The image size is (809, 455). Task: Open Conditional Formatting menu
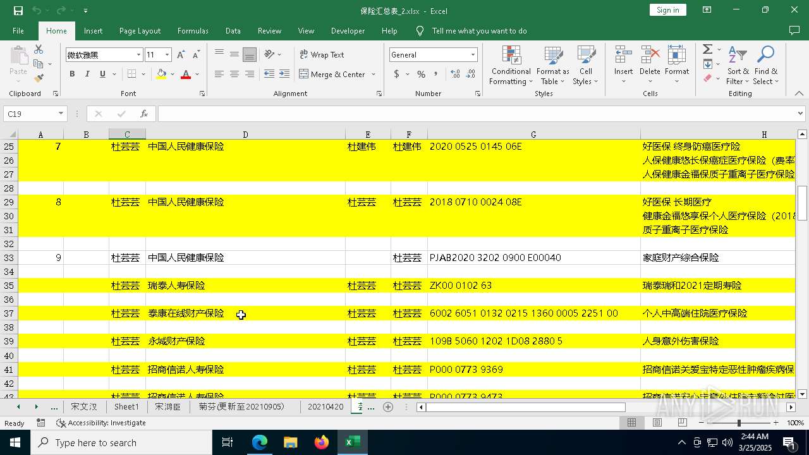click(511, 66)
